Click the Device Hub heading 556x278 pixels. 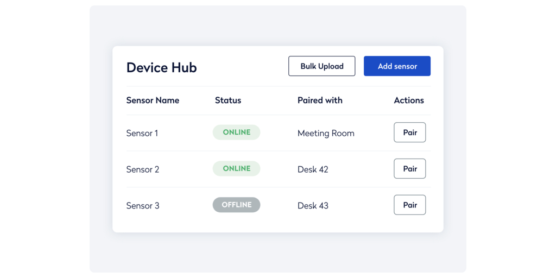coord(161,68)
